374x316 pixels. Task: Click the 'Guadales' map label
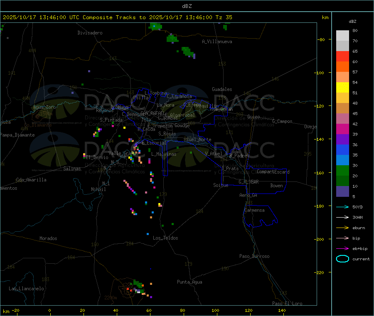click(222, 89)
